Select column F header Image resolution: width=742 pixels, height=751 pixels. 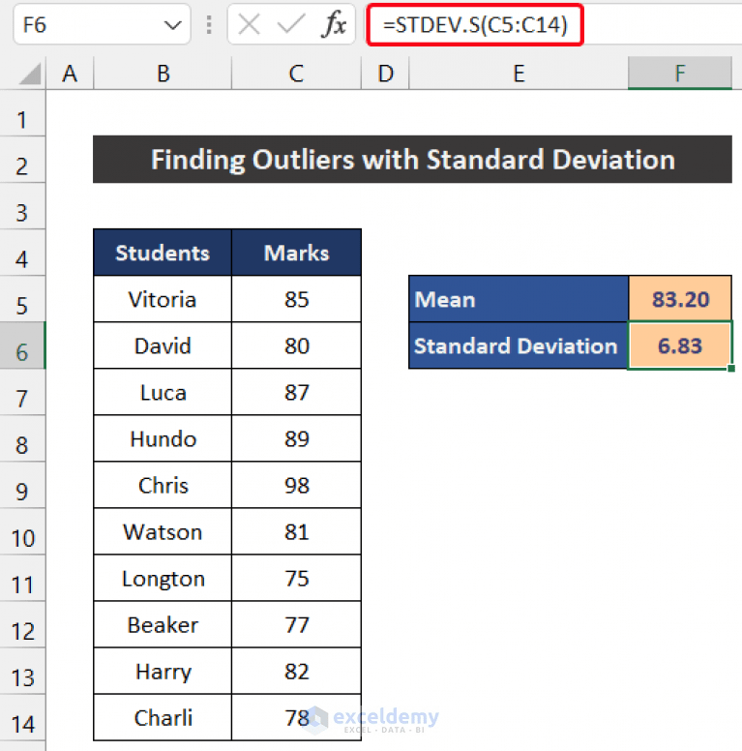coord(680,74)
